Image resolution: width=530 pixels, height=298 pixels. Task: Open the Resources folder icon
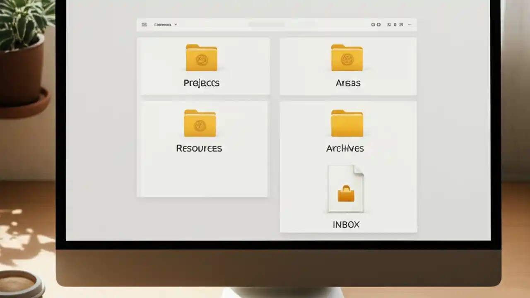click(200, 123)
